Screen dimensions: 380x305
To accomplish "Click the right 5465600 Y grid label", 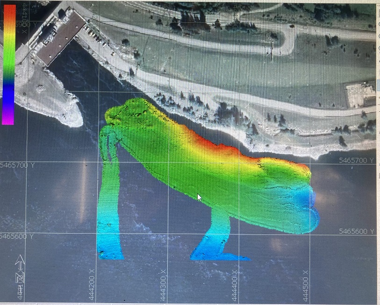I will point(357,231).
